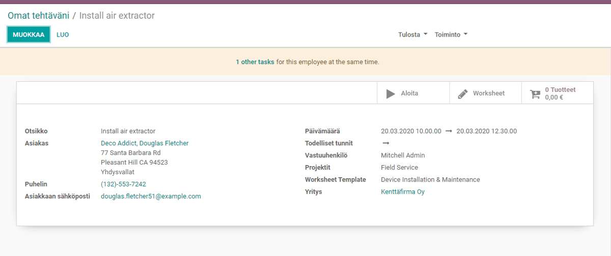Click Mitchell Admin in Vastuuhenkilö field
The height and width of the screenshot is (256, 611).
coord(403,155)
